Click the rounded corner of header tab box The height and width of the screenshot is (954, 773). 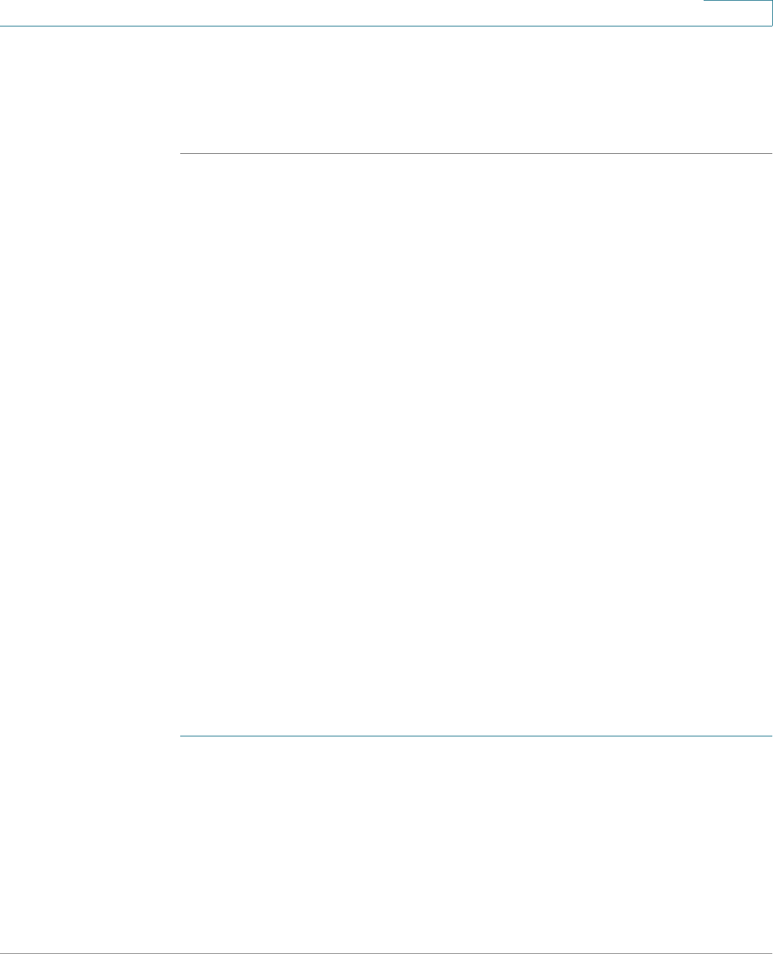770,24
